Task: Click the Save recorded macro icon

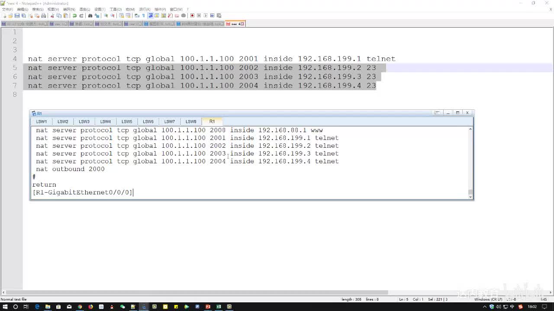Action: pos(219,16)
